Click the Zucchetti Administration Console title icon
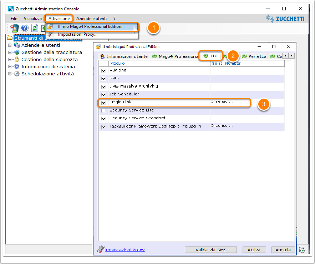The height and width of the screenshot is (264, 315). (11, 9)
